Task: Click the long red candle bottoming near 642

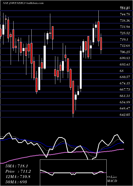Action: (x=73, y=97)
